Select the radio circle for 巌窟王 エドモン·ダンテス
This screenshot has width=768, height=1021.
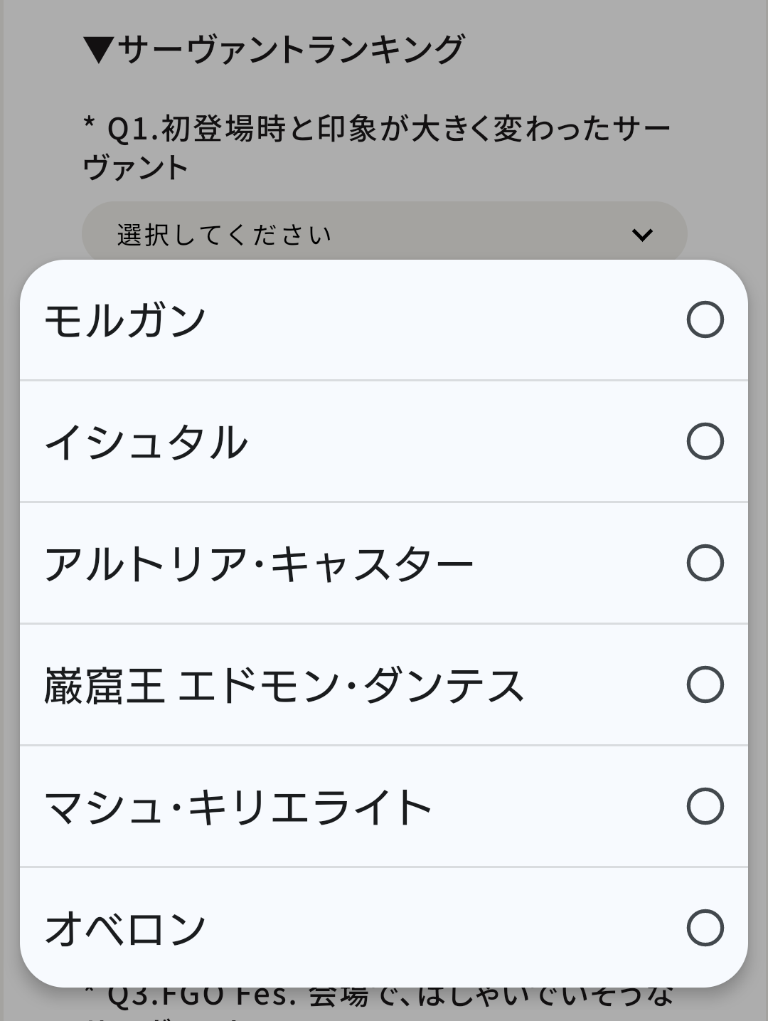(x=705, y=684)
